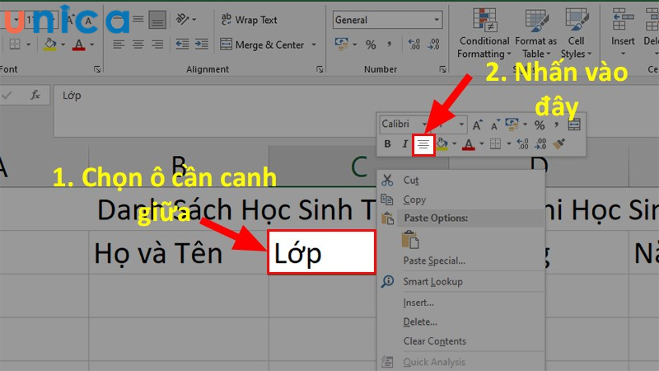Click Increase Decimal in ribbon Number group
Image resolution: width=659 pixels, height=371 pixels.
point(414,45)
